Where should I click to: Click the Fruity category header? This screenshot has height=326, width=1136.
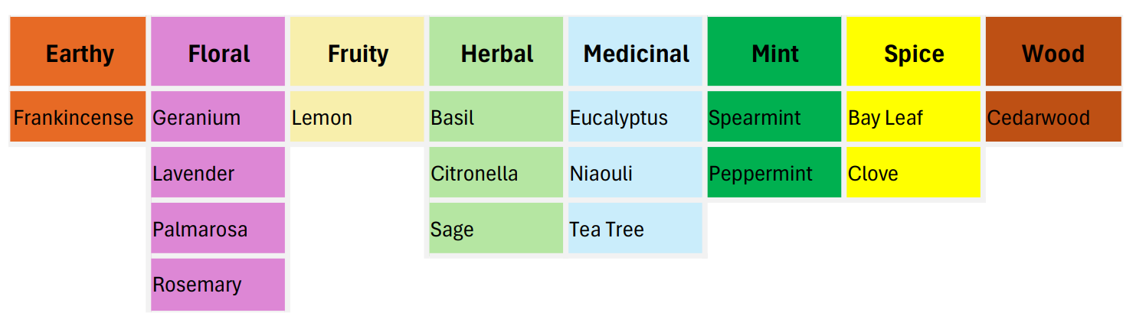[x=357, y=53]
